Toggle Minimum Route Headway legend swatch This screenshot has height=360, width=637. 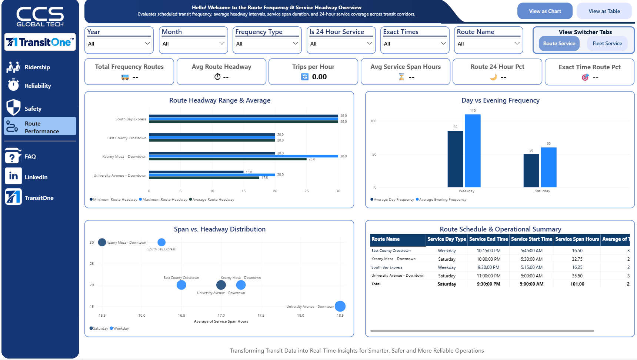(x=91, y=199)
